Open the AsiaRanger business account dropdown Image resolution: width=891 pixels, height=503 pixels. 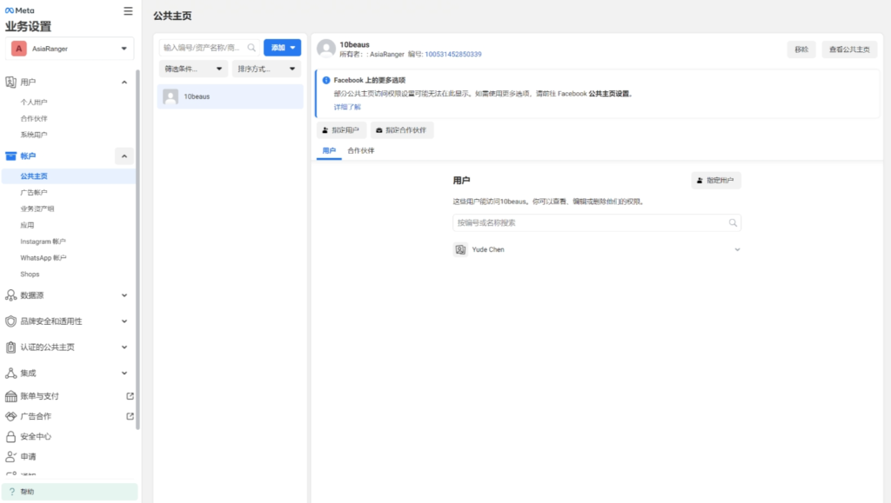[70, 49]
